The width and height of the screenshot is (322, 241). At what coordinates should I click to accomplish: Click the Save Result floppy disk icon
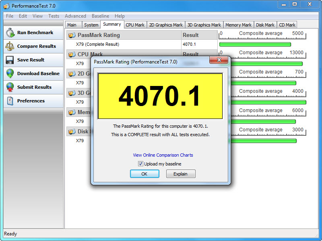point(10,60)
